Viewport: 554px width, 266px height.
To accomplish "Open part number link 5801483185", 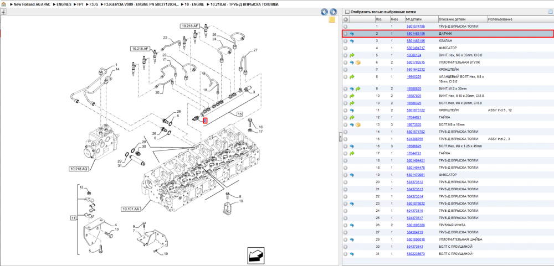I will click(416, 34).
